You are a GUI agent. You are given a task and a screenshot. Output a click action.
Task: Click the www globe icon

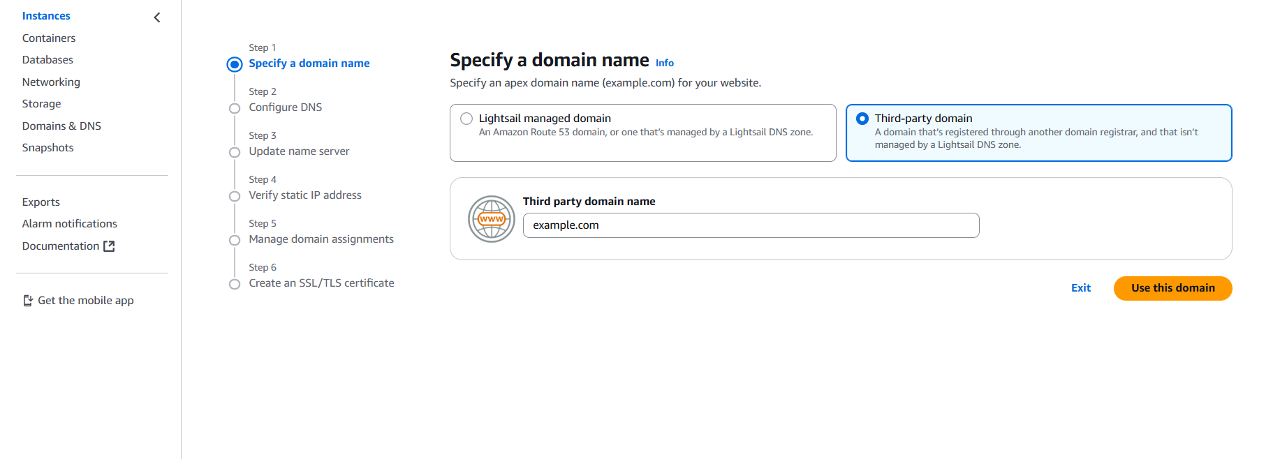pos(492,219)
